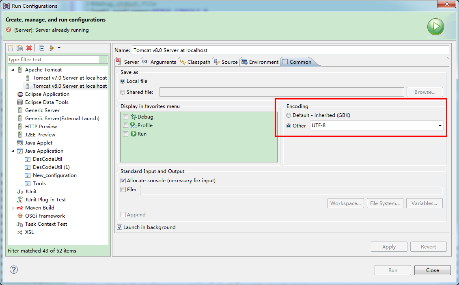Click the Filter configurations icon
The image size is (459, 285).
pyautogui.click(x=51, y=48)
